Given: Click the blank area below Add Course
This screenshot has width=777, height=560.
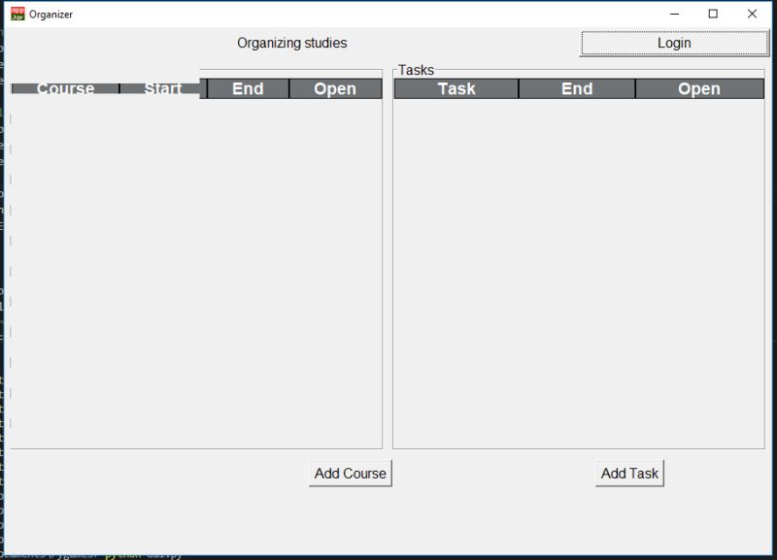Looking at the screenshot, I should click(350, 514).
